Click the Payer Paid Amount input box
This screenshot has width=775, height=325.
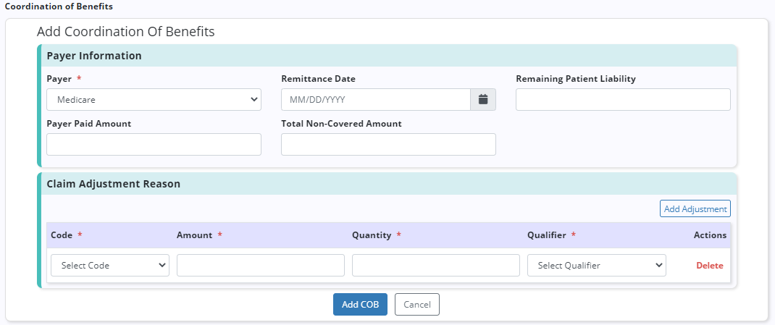(x=154, y=144)
